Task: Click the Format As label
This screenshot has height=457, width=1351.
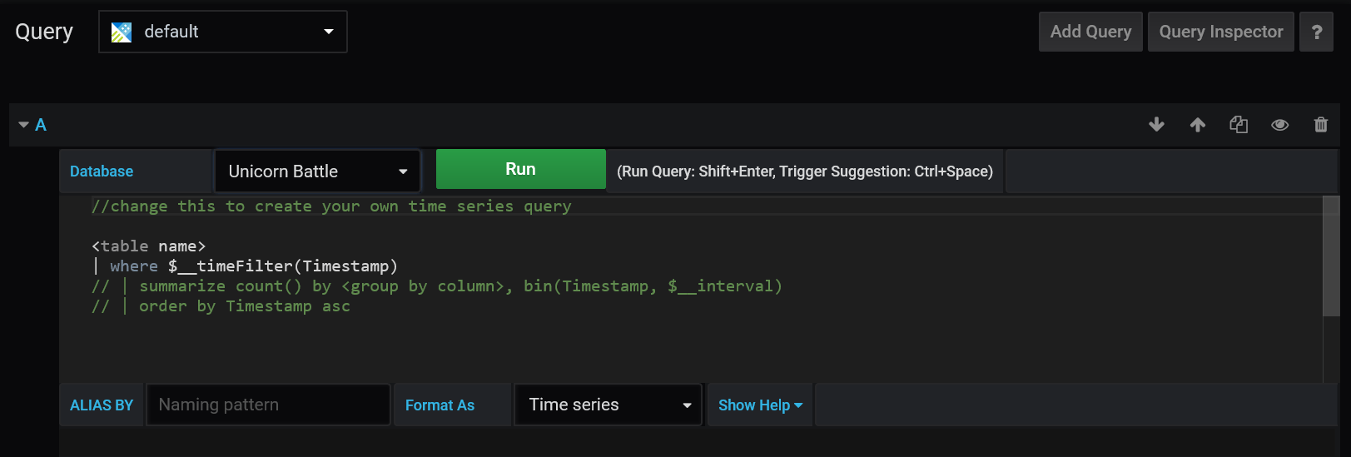Action: 440,405
